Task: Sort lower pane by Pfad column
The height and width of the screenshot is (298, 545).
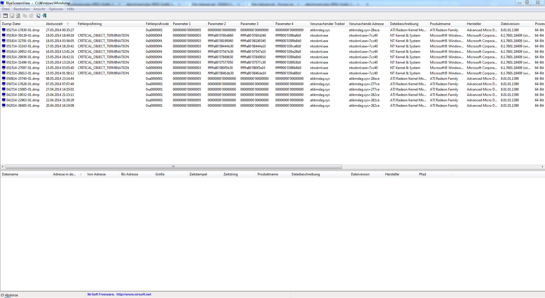Action: [435, 174]
